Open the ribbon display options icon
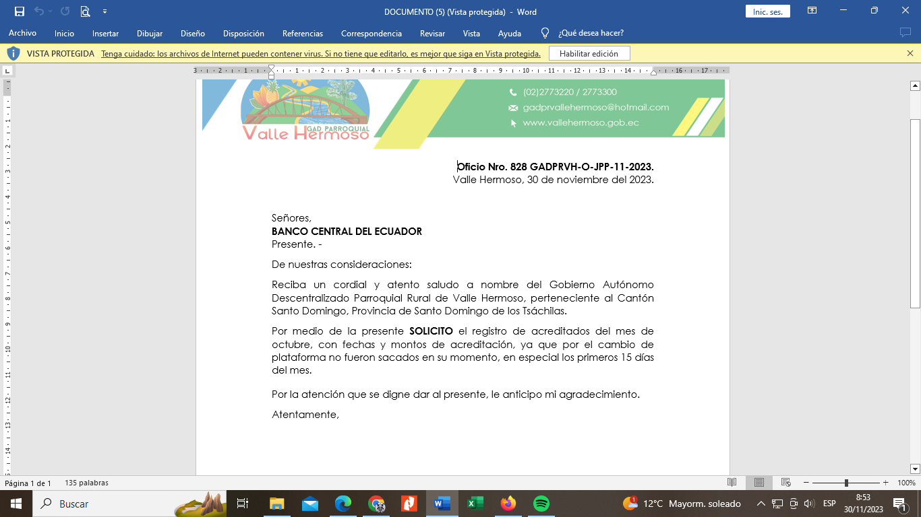 [812, 11]
